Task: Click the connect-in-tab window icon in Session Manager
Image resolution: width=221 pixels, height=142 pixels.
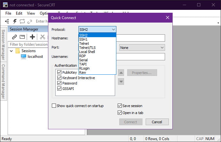Action: (22, 37)
